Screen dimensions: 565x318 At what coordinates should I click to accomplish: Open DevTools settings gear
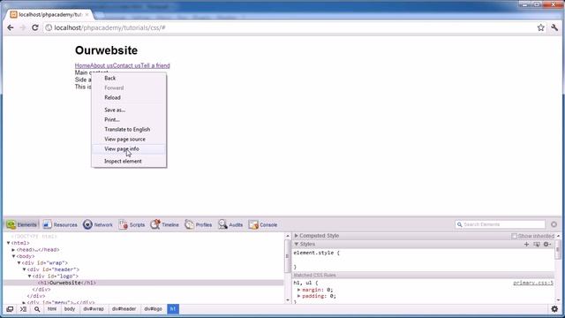coord(554,309)
